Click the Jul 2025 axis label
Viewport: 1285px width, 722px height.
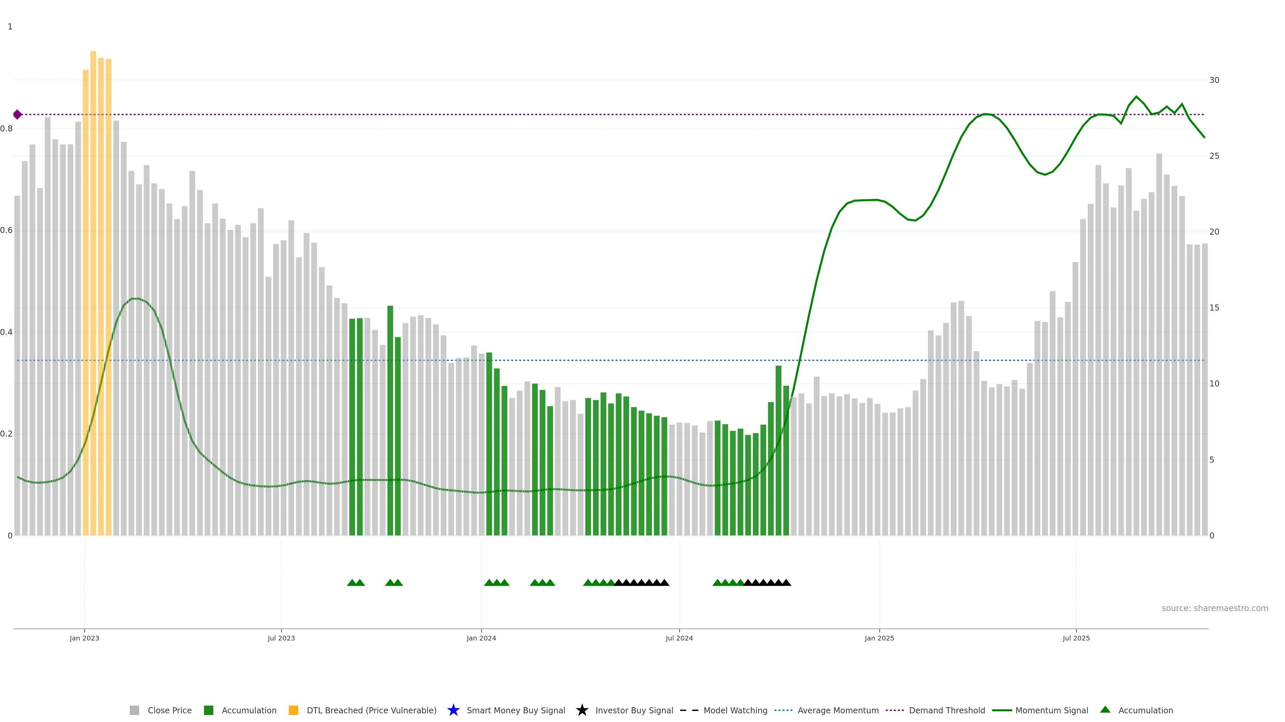[1076, 638]
